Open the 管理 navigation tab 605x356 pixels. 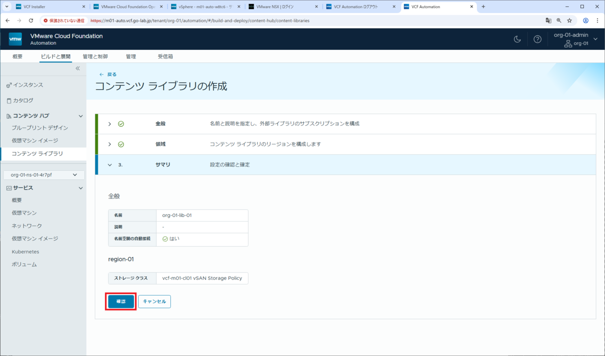pyautogui.click(x=131, y=56)
